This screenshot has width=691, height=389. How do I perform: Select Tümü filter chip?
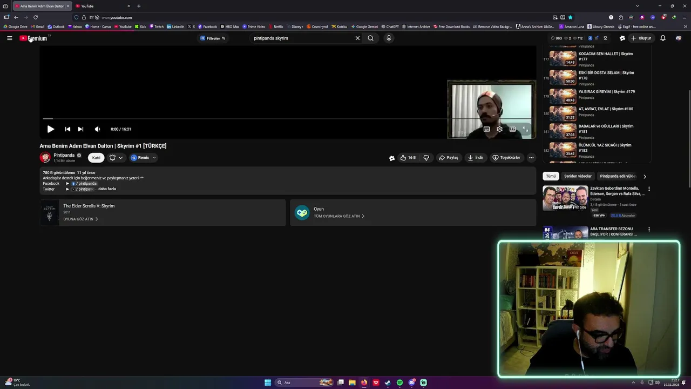click(x=551, y=176)
